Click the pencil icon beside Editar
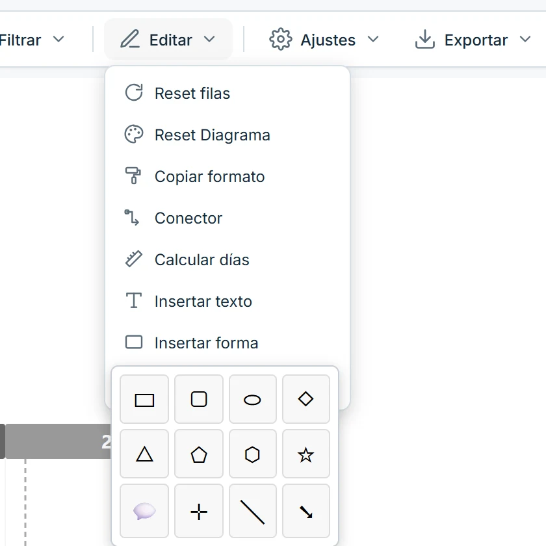 (x=130, y=39)
